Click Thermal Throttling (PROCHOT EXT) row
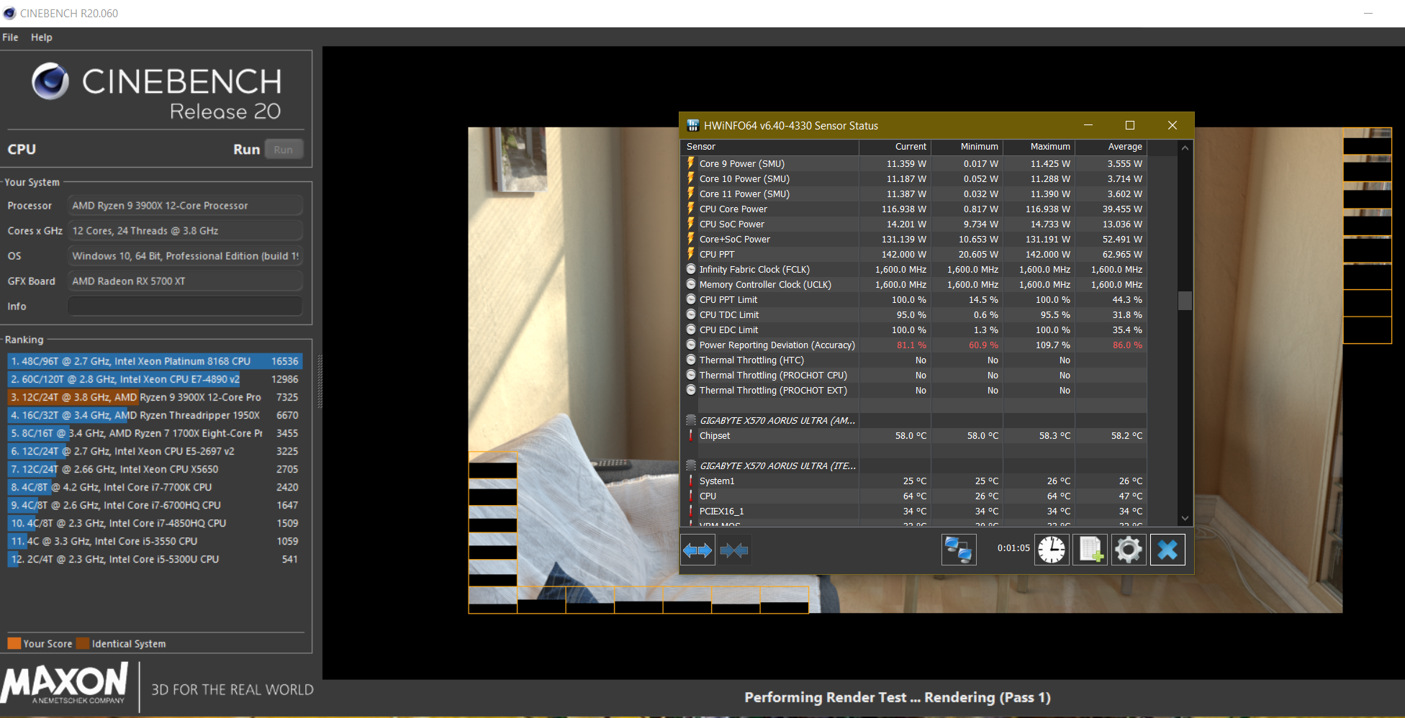1405x718 pixels. [913, 390]
